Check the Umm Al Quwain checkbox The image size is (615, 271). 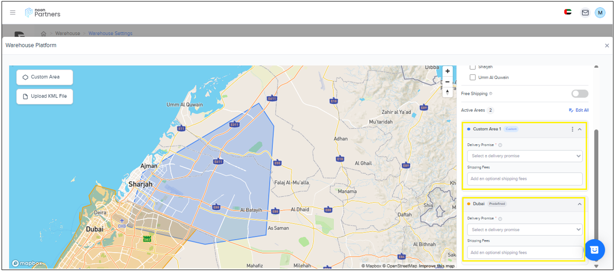[472, 77]
